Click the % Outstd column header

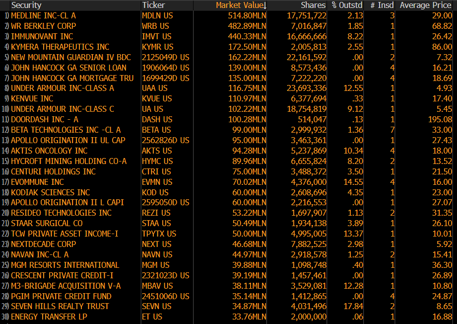347,5
